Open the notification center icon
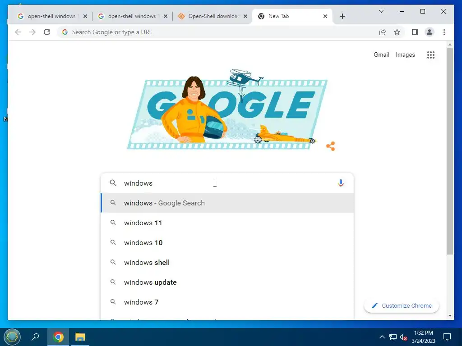This screenshot has width=462, height=346. (447, 337)
